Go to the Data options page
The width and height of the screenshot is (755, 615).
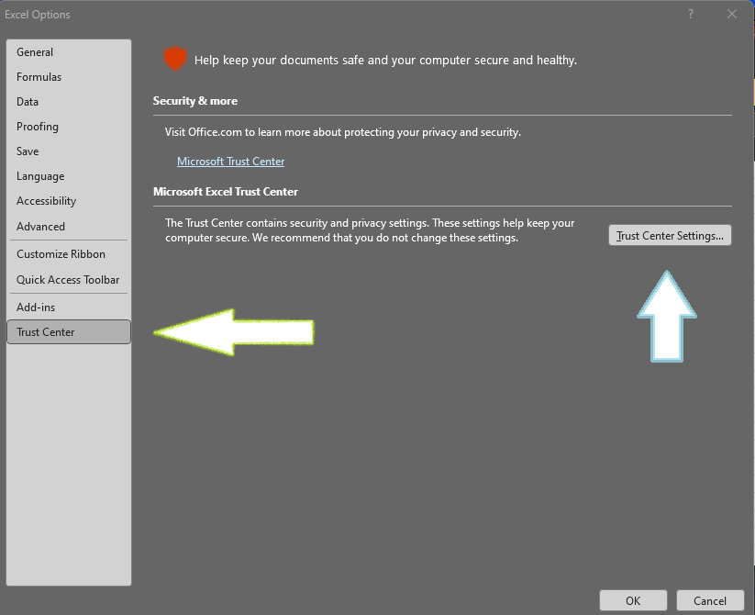pyautogui.click(x=69, y=102)
